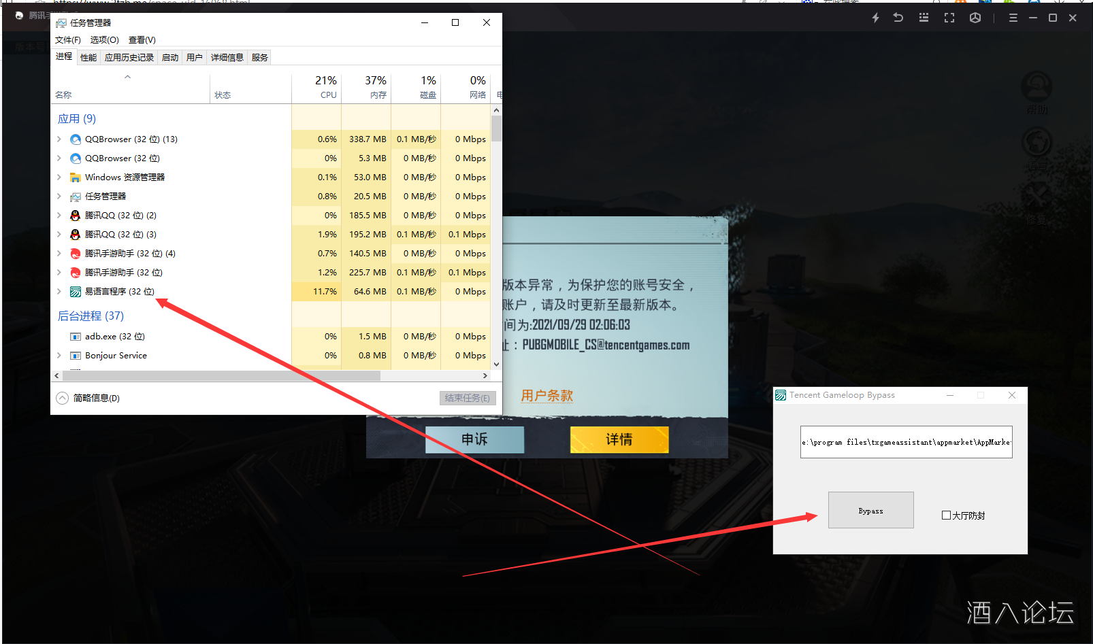Expand the 腾讯QQ (32 位) (2) row
This screenshot has height=644, width=1093.
[x=59, y=216]
